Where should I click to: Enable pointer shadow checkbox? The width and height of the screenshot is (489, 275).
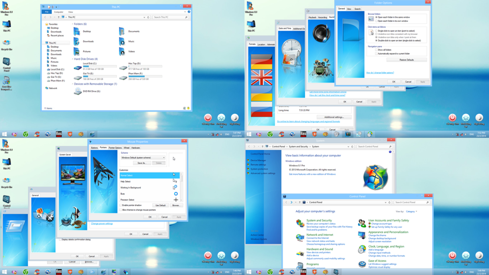pos(121,205)
